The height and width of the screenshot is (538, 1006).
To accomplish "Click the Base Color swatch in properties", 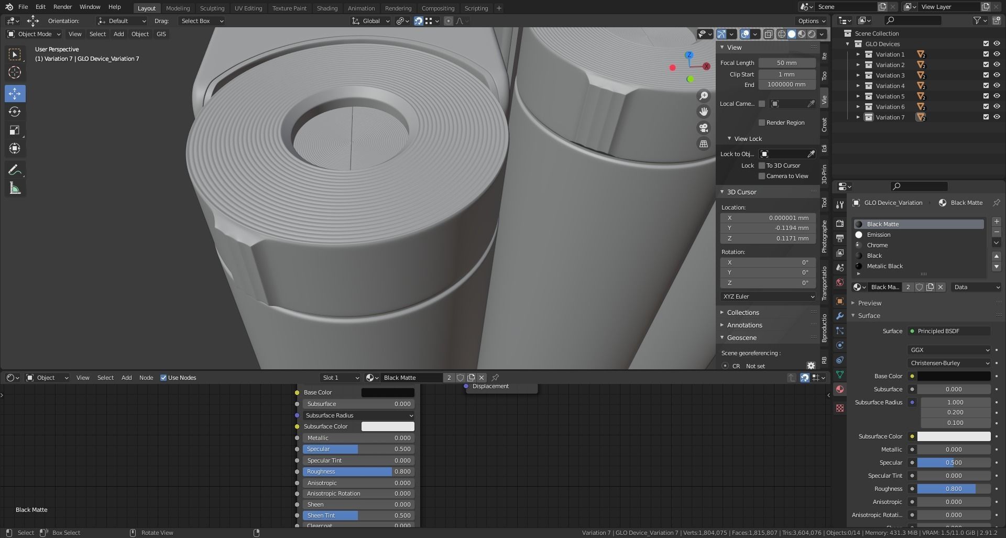I will 954,376.
